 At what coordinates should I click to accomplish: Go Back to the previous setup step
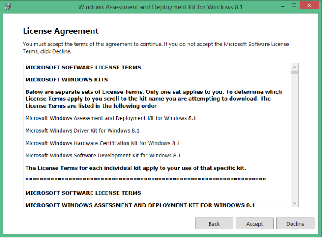[214, 223]
